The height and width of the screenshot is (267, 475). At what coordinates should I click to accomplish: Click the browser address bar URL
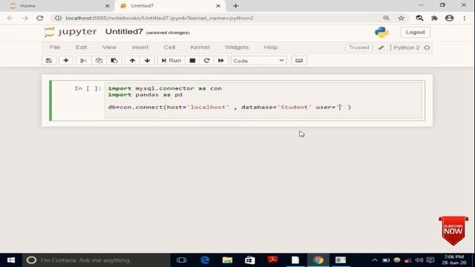[160, 18]
